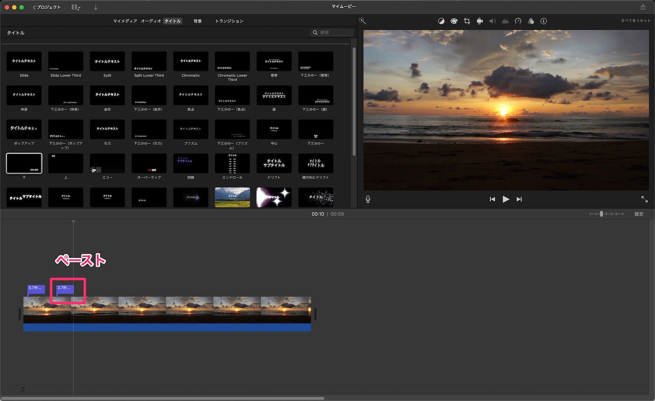
Task: Start voiceover recording with microphone icon
Action: coord(368,199)
